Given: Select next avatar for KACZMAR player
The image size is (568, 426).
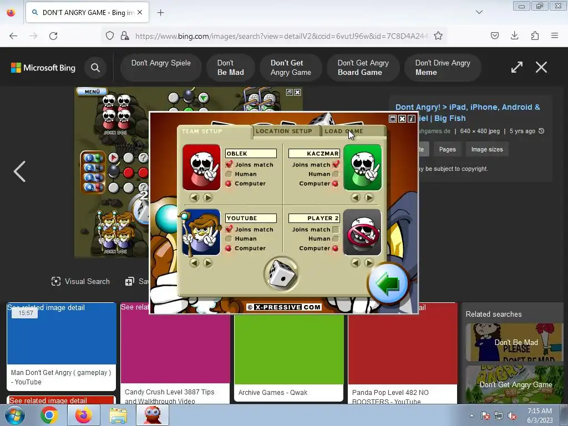Looking at the screenshot, I should 369,198.
